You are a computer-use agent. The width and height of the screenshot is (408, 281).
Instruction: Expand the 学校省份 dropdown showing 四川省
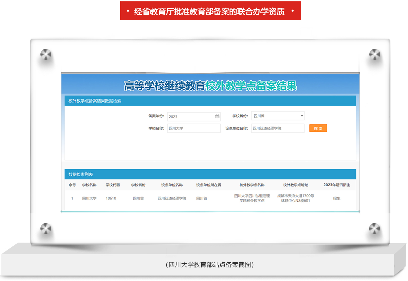[x=278, y=116]
